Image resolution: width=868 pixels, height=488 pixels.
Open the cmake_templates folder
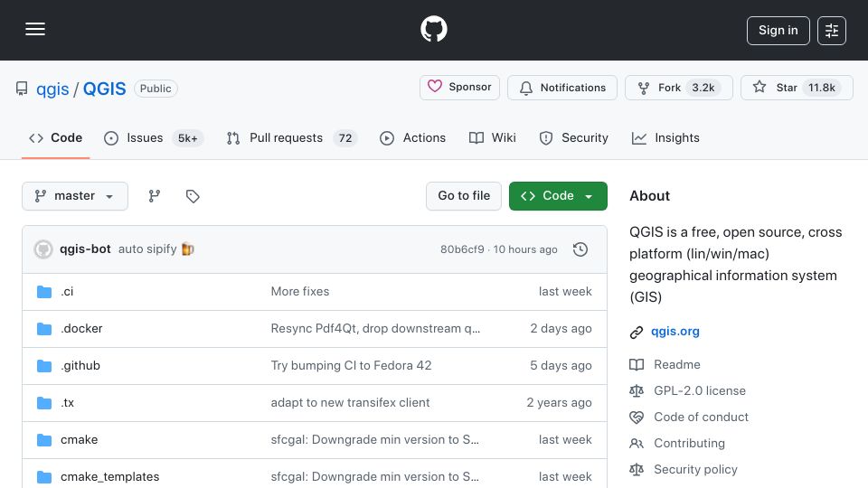[109, 476]
